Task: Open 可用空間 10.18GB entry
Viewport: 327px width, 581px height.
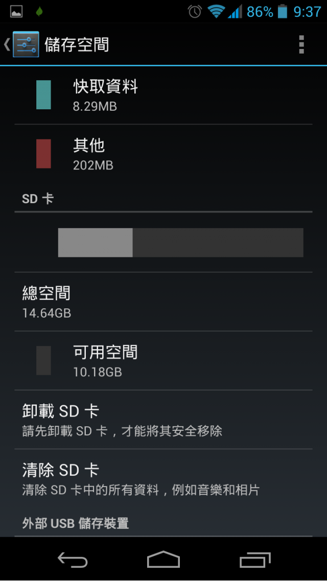Action: pos(163,360)
